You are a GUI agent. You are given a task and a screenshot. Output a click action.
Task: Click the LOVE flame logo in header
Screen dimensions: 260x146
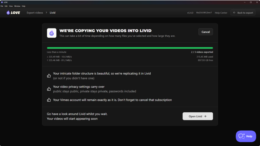[x=13, y=13]
